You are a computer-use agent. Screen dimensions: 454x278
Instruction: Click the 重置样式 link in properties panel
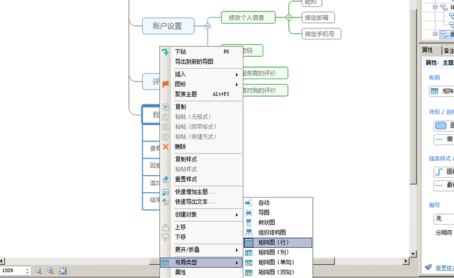pyautogui.click(x=445, y=268)
